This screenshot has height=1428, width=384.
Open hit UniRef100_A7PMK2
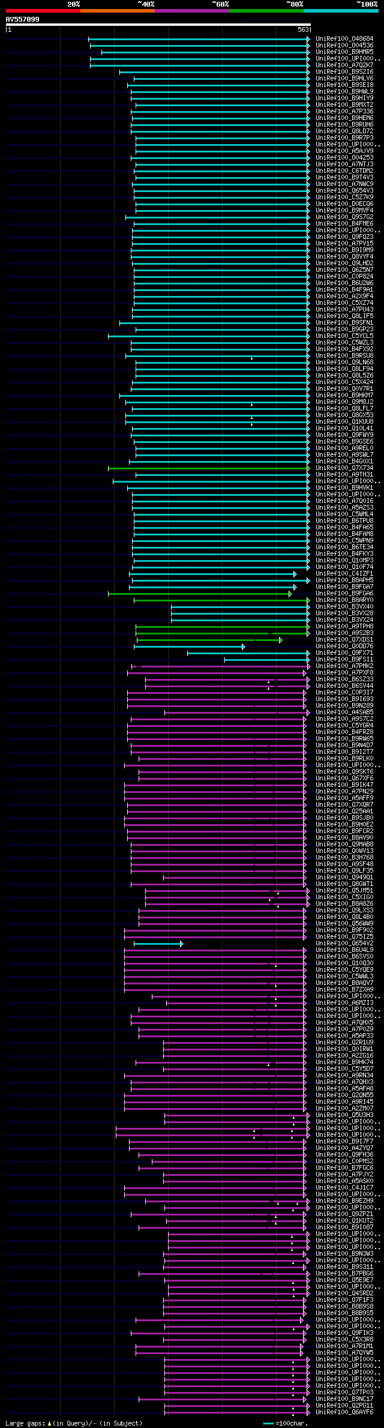tap(344, 666)
